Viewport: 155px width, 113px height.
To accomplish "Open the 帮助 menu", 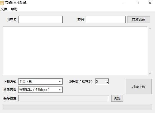I will [x=14, y=9].
